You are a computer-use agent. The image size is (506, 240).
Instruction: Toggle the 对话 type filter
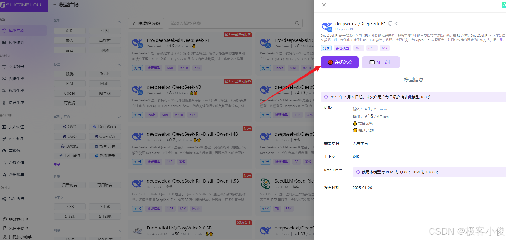[70, 31]
